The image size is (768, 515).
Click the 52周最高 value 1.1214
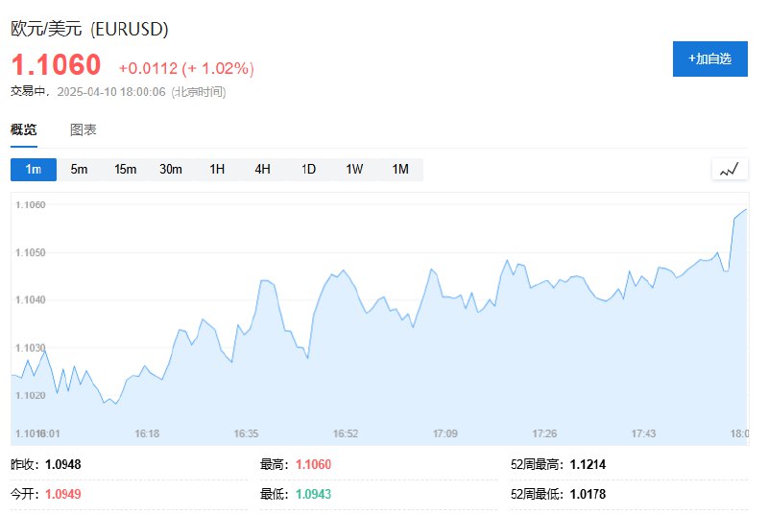pos(588,464)
